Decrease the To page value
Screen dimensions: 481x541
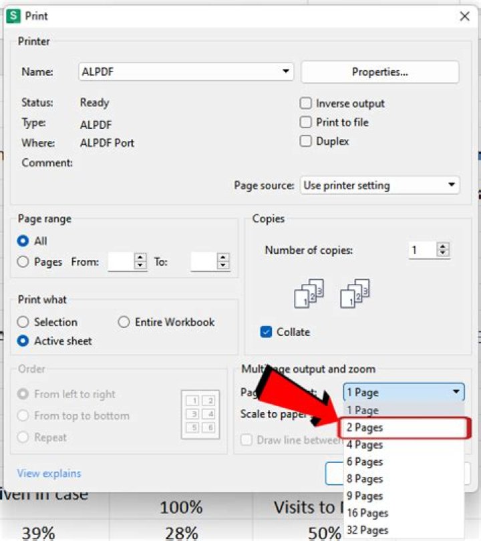click(223, 265)
